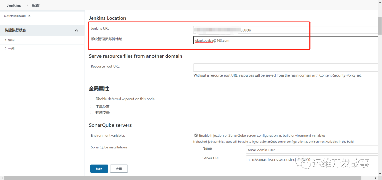Check the 环境变量 checkbox

pos(92,113)
